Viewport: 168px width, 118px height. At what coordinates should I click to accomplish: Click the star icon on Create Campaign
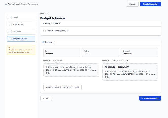coord(142,98)
